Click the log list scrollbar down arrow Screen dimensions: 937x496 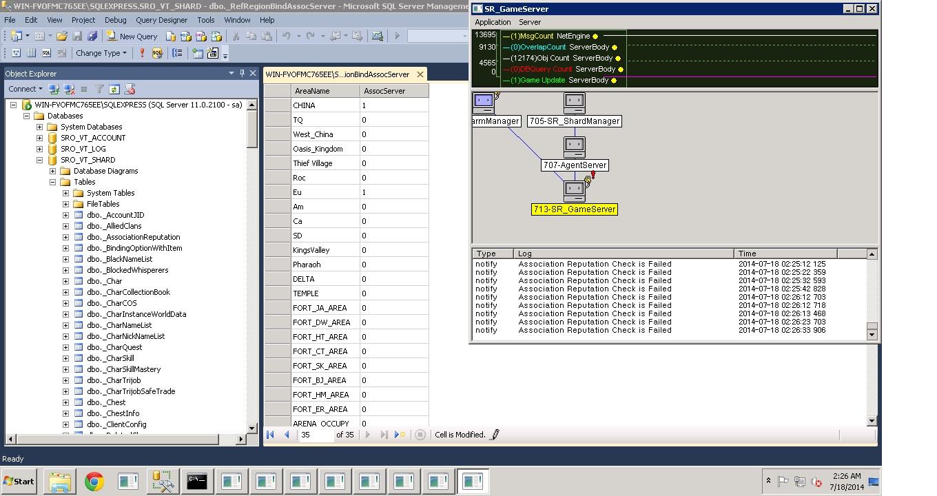tap(872, 335)
